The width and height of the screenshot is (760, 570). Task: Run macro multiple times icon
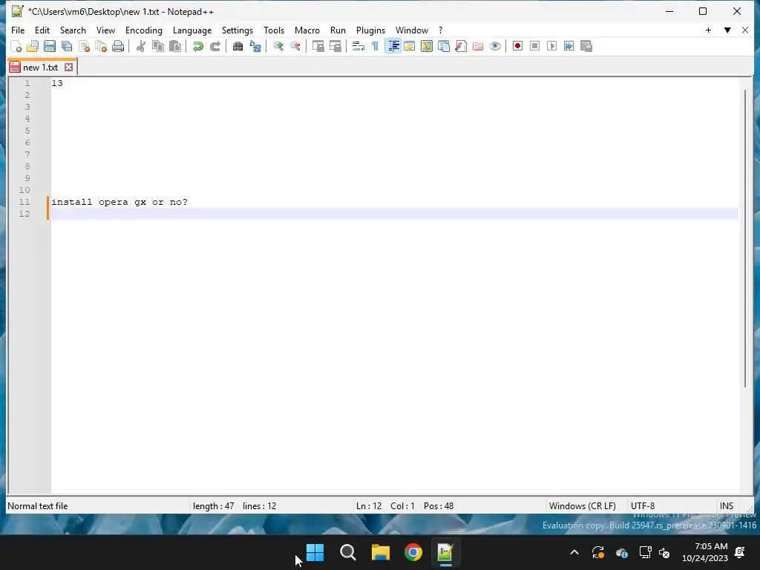pos(569,46)
